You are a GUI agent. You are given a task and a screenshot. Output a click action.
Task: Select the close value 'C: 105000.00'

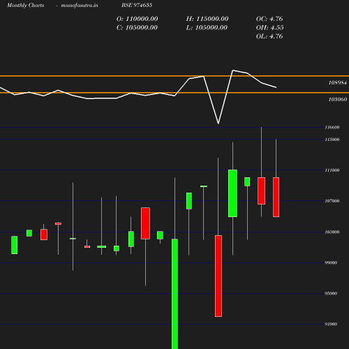[137, 27]
